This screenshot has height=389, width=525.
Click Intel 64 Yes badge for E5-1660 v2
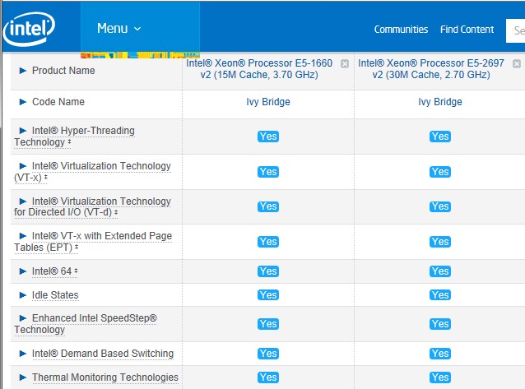[x=268, y=271]
